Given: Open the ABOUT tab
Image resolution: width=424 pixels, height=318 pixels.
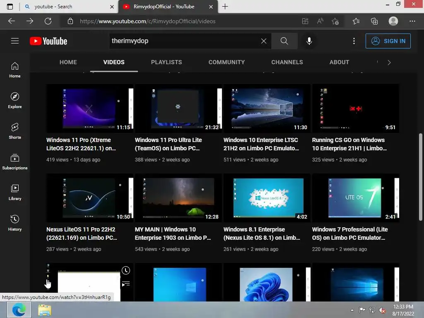Looking at the screenshot, I should coord(339,62).
